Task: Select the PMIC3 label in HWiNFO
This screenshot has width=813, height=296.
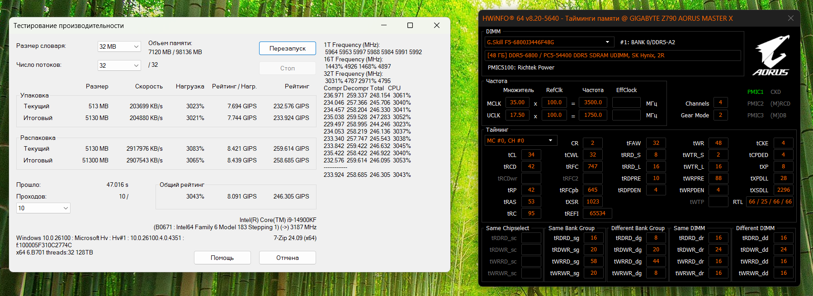Action: (x=755, y=115)
